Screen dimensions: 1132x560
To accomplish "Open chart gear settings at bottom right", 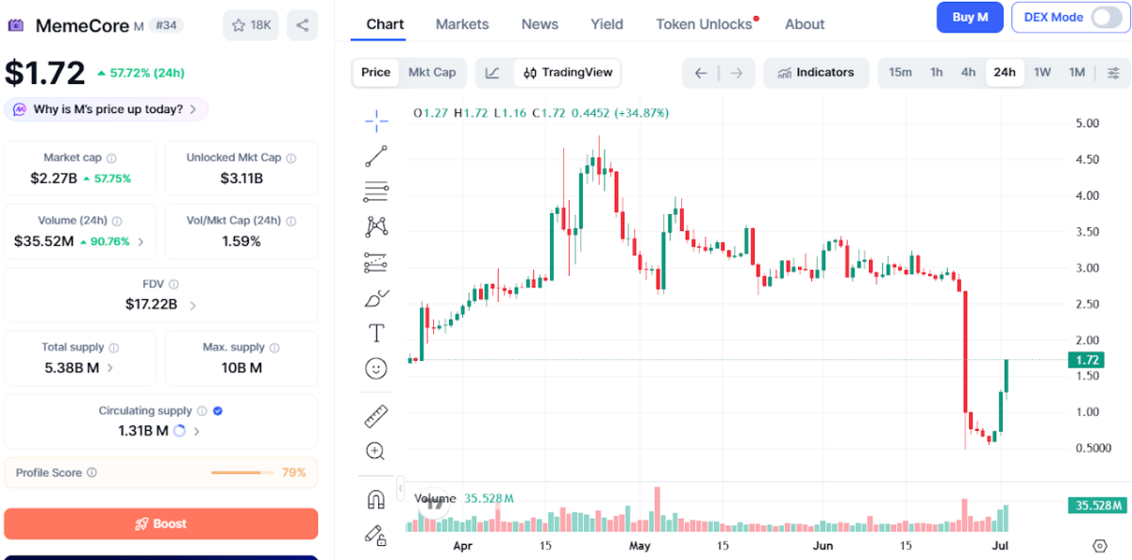I will tap(1100, 546).
